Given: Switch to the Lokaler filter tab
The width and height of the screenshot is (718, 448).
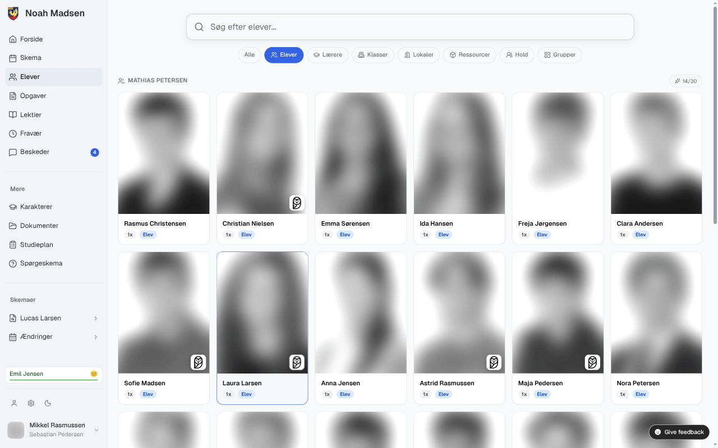Looking at the screenshot, I should pos(418,55).
